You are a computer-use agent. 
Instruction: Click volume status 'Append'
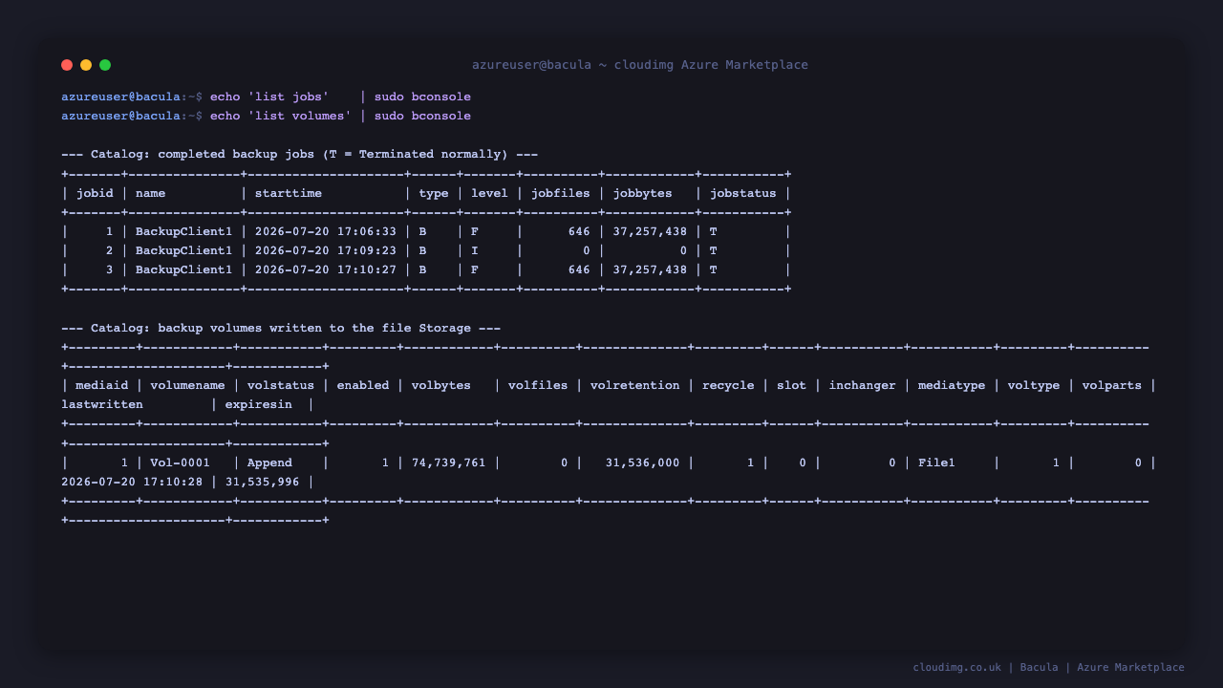point(269,463)
